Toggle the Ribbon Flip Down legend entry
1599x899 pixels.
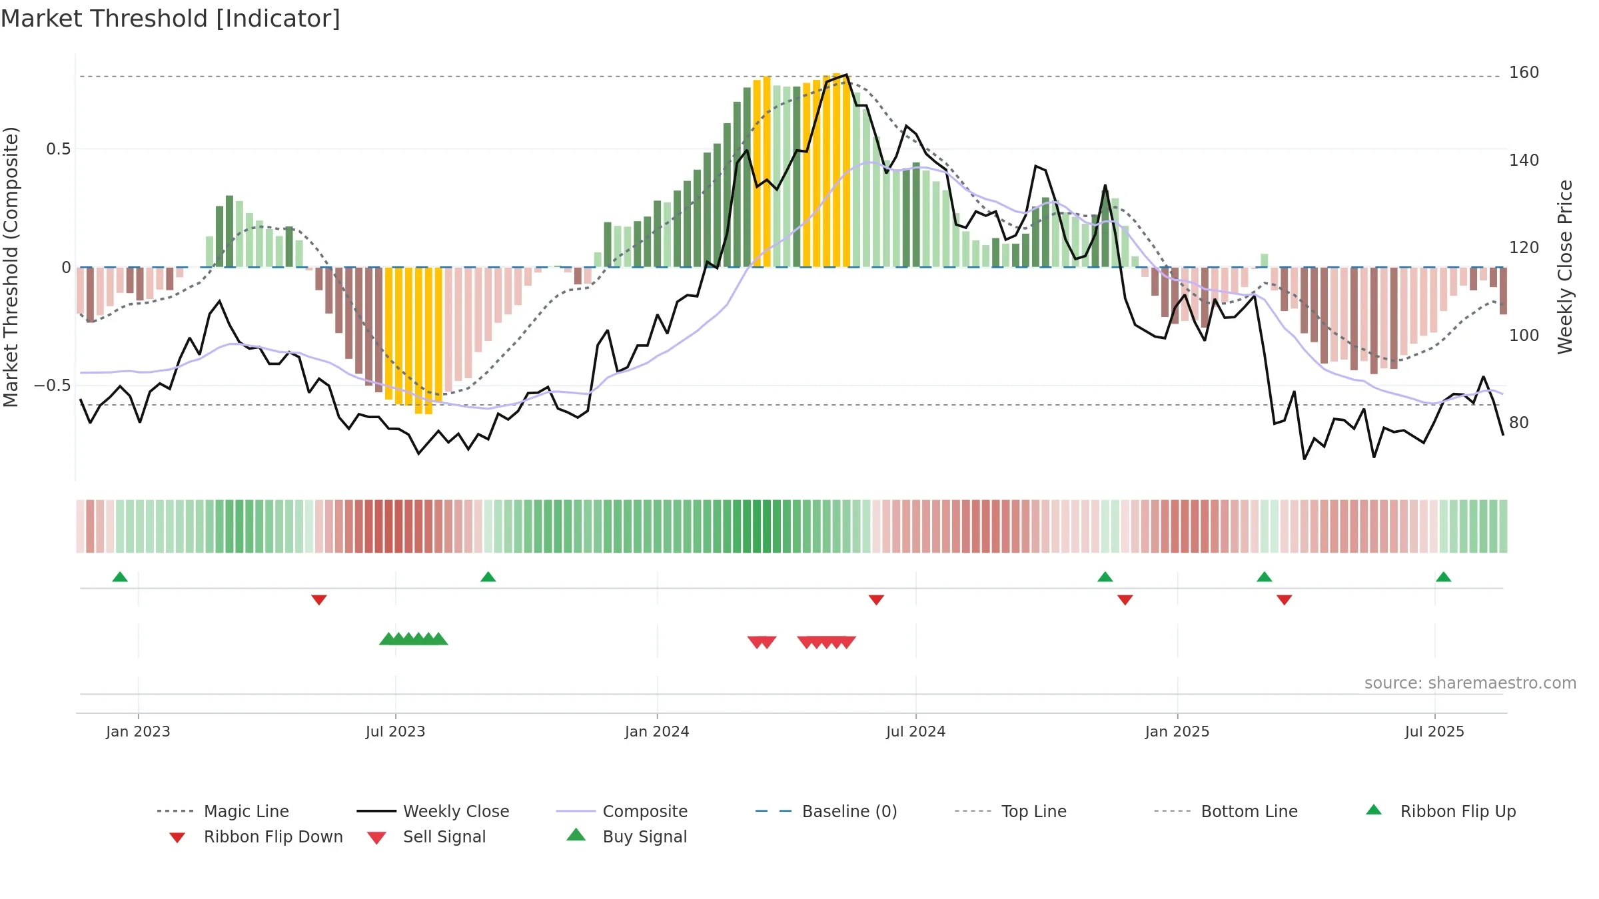(257, 836)
